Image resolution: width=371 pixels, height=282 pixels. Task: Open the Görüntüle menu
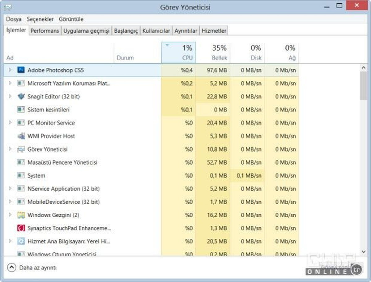71,19
